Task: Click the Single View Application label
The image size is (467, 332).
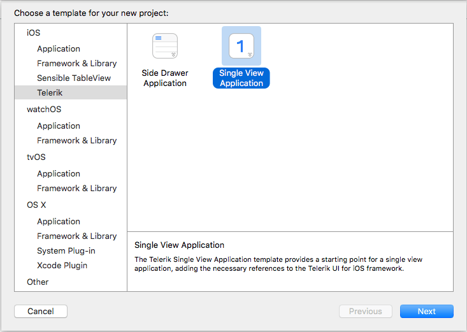Action: (241, 78)
